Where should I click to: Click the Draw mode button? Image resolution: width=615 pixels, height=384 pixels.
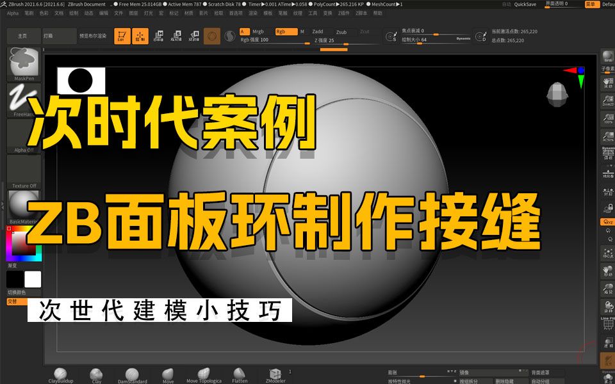click(x=140, y=36)
